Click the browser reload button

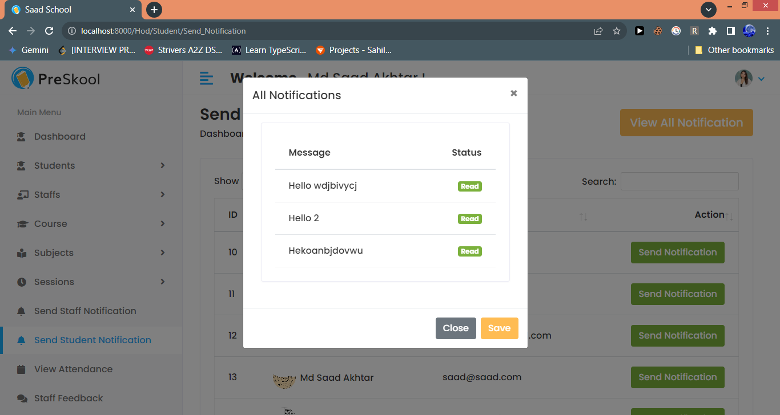point(49,31)
